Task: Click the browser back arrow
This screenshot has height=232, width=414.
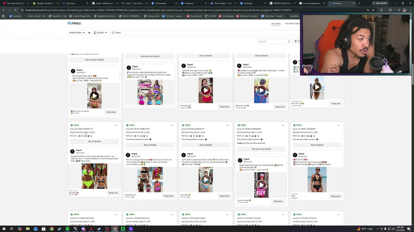Action: tap(4, 10)
